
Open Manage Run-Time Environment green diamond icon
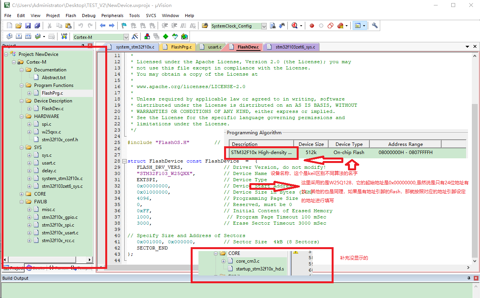coord(166,36)
